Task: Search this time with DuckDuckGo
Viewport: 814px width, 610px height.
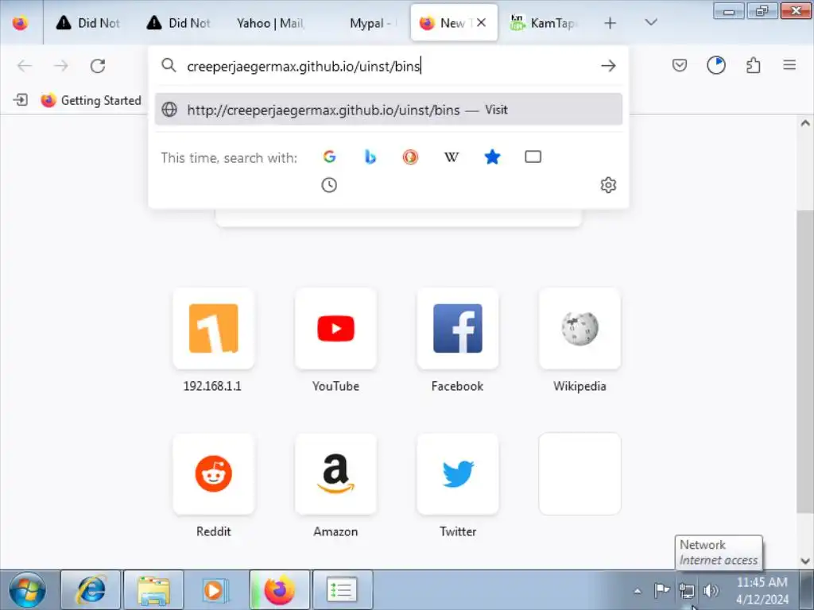Action: pos(410,156)
